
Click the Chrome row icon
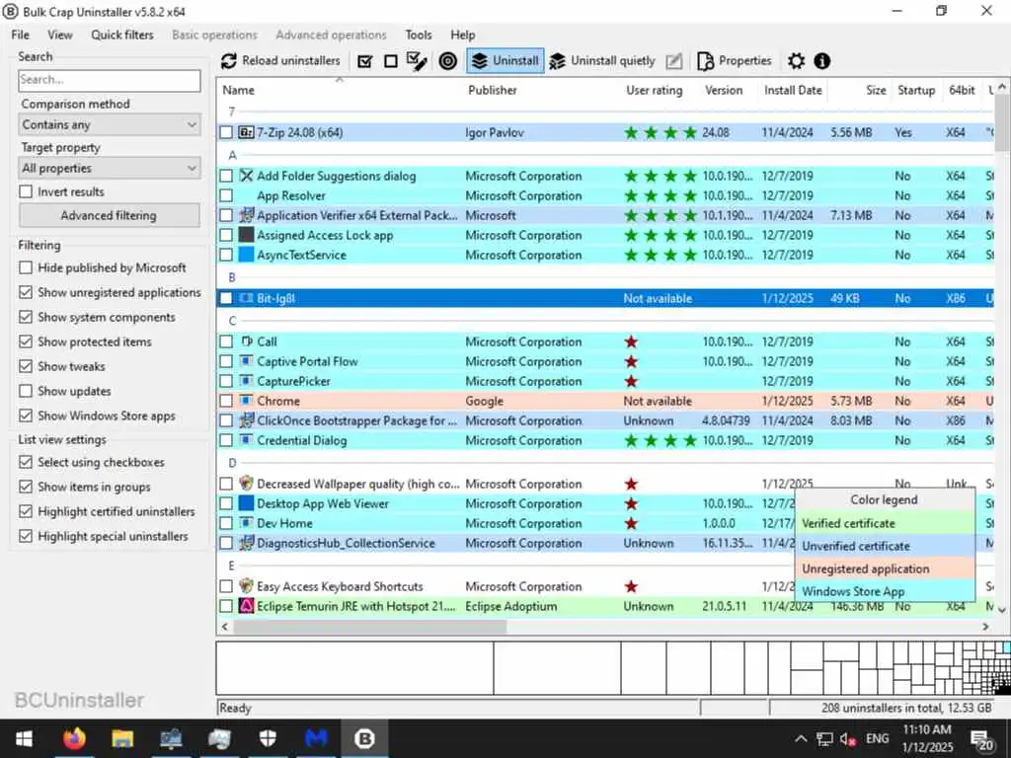click(246, 401)
